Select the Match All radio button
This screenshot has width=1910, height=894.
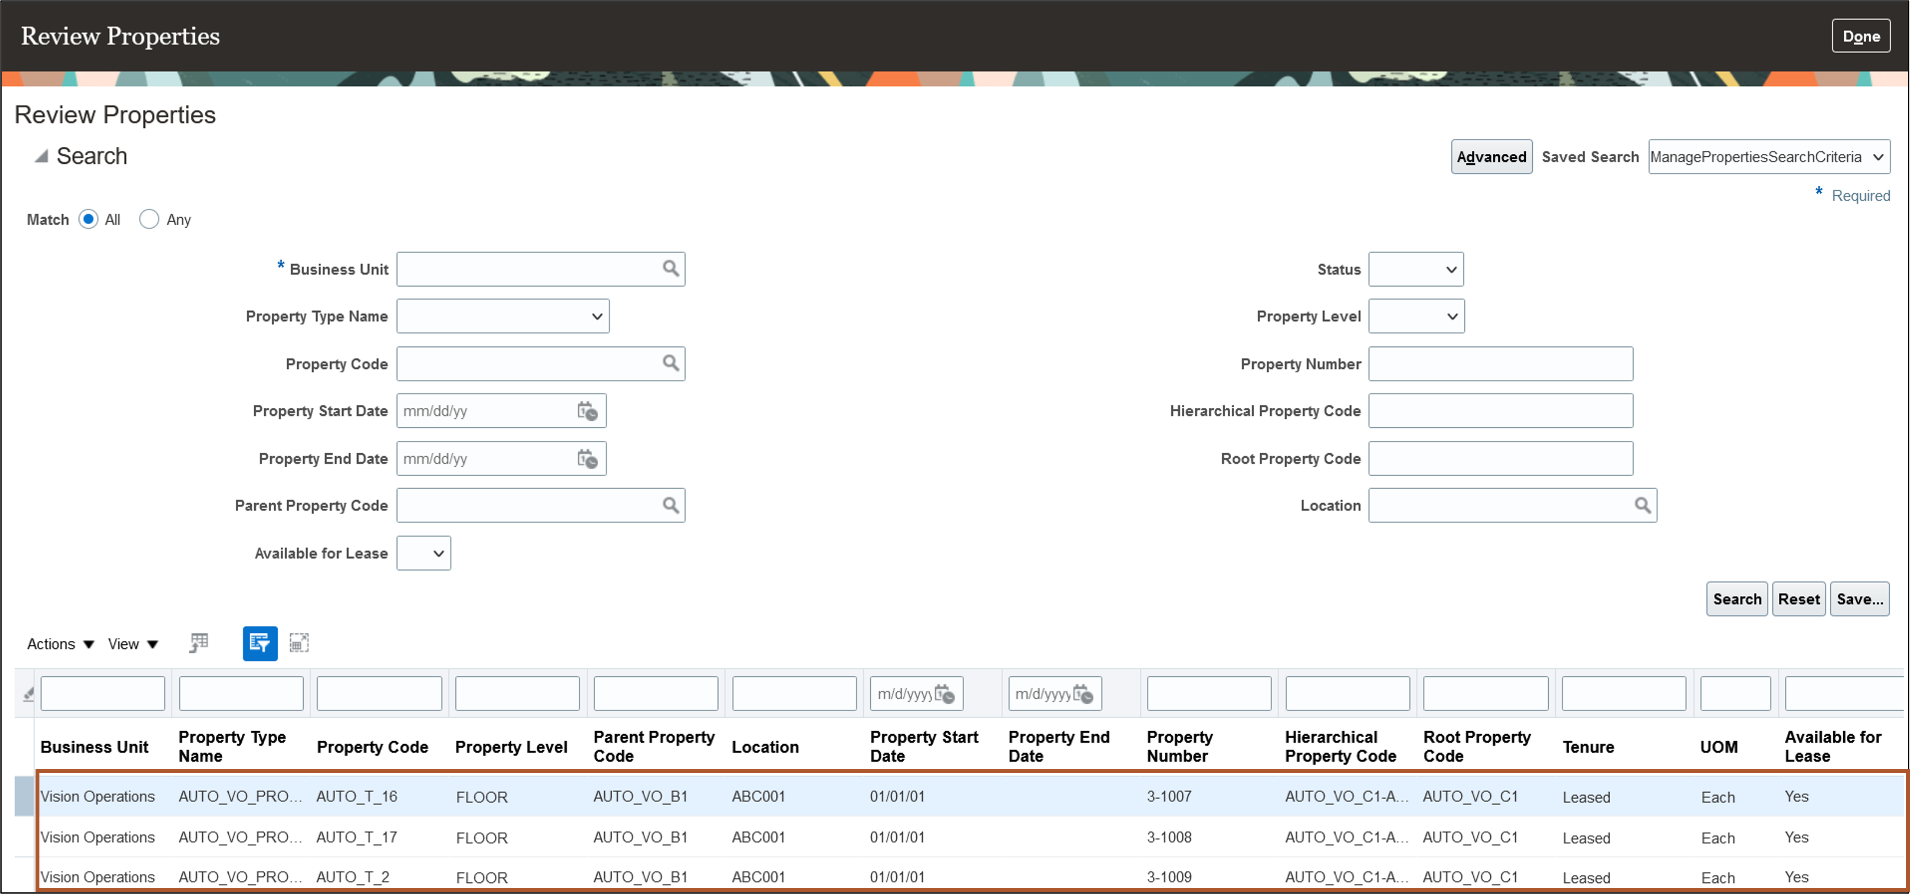(x=88, y=219)
